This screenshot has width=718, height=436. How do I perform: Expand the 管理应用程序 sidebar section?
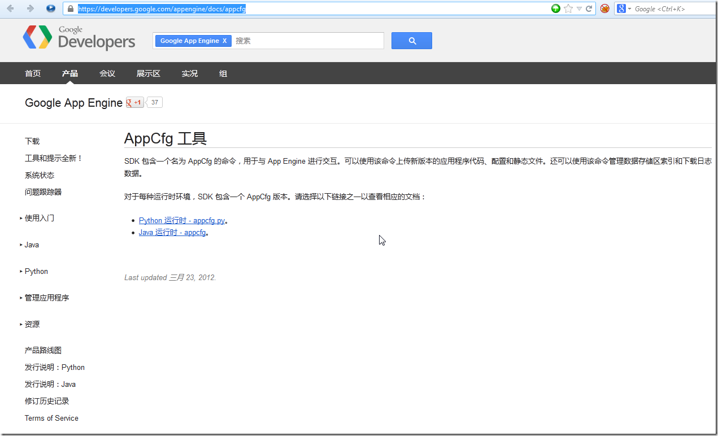[44, 298]
